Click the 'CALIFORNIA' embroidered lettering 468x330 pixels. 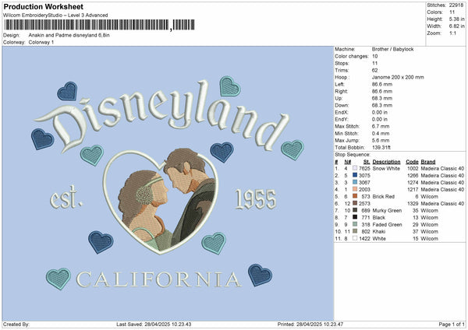[158, 279]
